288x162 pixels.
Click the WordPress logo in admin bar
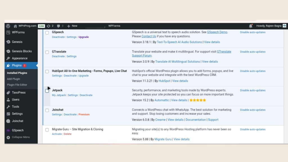pos(8,26)
